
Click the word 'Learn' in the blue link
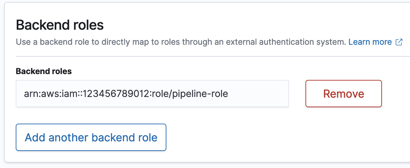coord(359,42)
